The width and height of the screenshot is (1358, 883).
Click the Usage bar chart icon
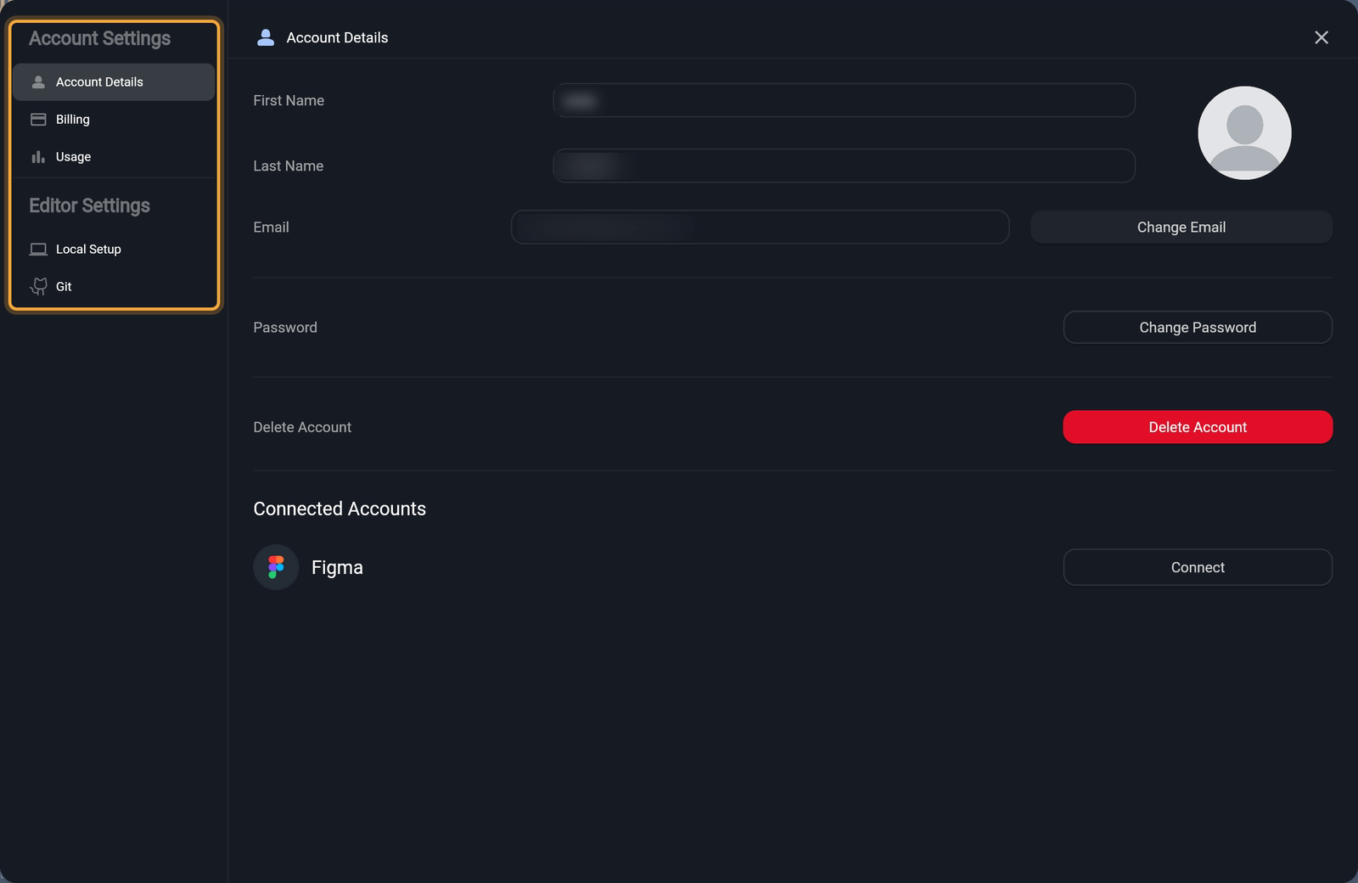(x=38, y=157)
